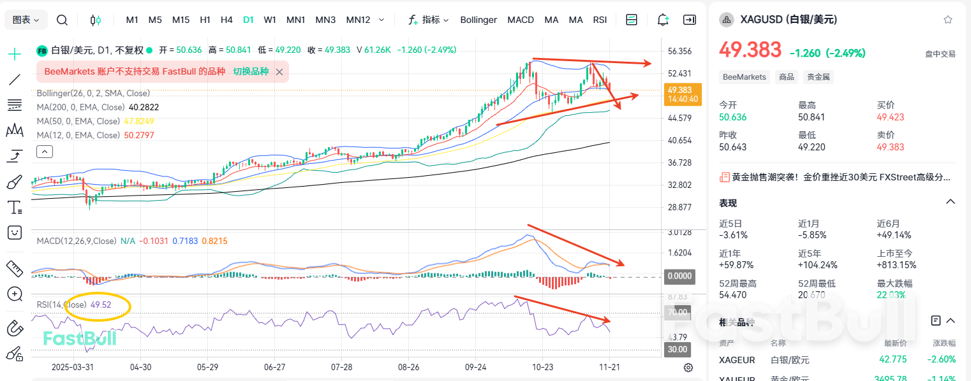Click the search magnifier icon
971x381 pixels.
pos(62,20)
